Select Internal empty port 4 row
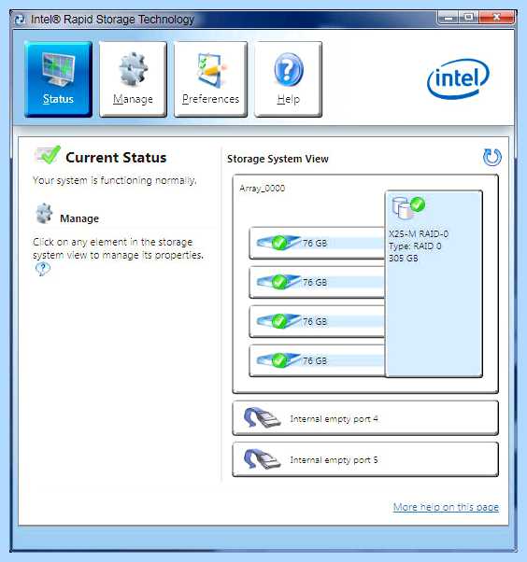The image size is (527, 562). [365, 418]
